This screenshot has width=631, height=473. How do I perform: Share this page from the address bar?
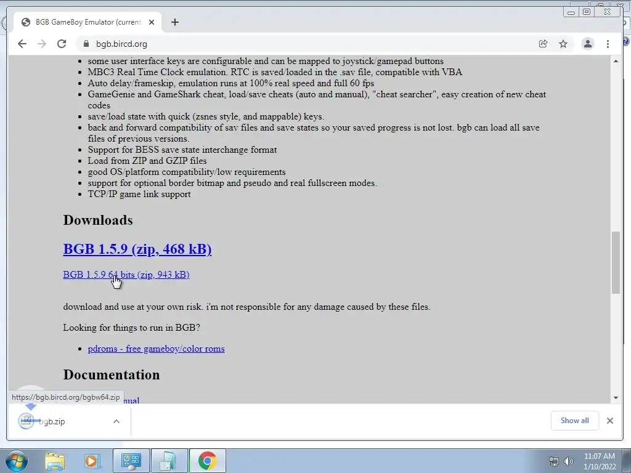coord(543,44)
